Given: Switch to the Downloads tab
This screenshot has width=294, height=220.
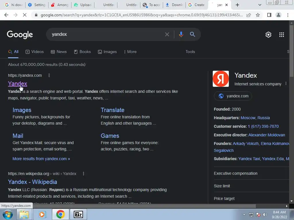Looking at the screenshot, I should 174,5.
